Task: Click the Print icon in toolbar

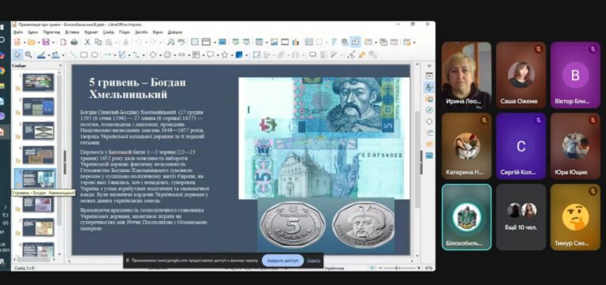Action: [74, 42]
